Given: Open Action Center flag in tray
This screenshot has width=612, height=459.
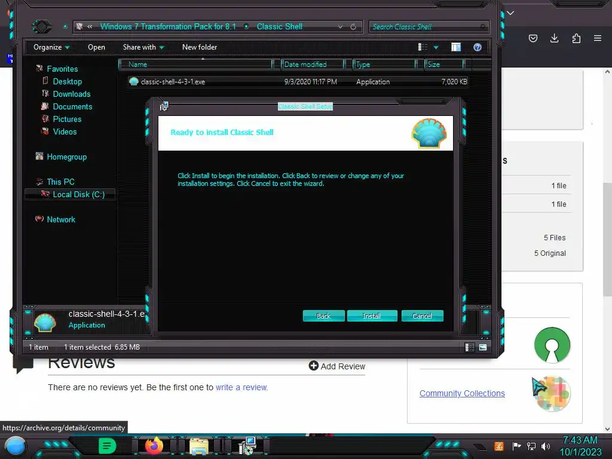Looking at the screenshot, I should [x=517, y=446].
